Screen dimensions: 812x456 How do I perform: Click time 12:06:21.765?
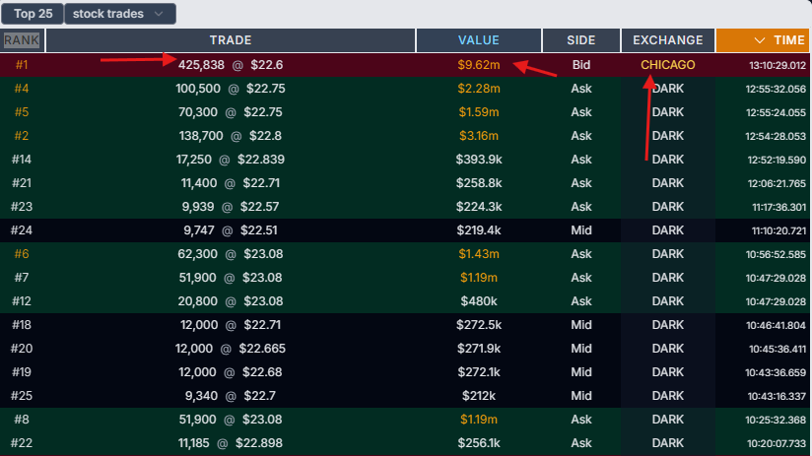(x=777, y=184)
